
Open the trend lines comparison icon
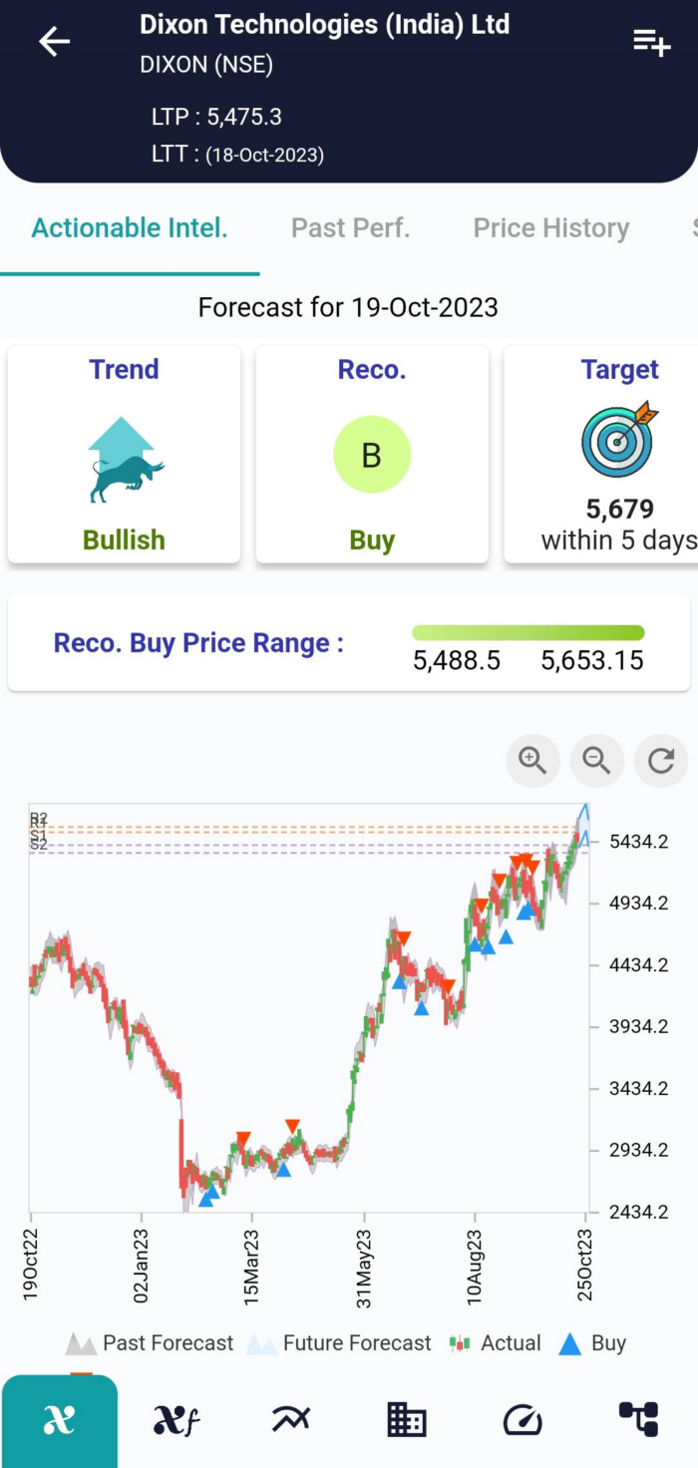290,1419
